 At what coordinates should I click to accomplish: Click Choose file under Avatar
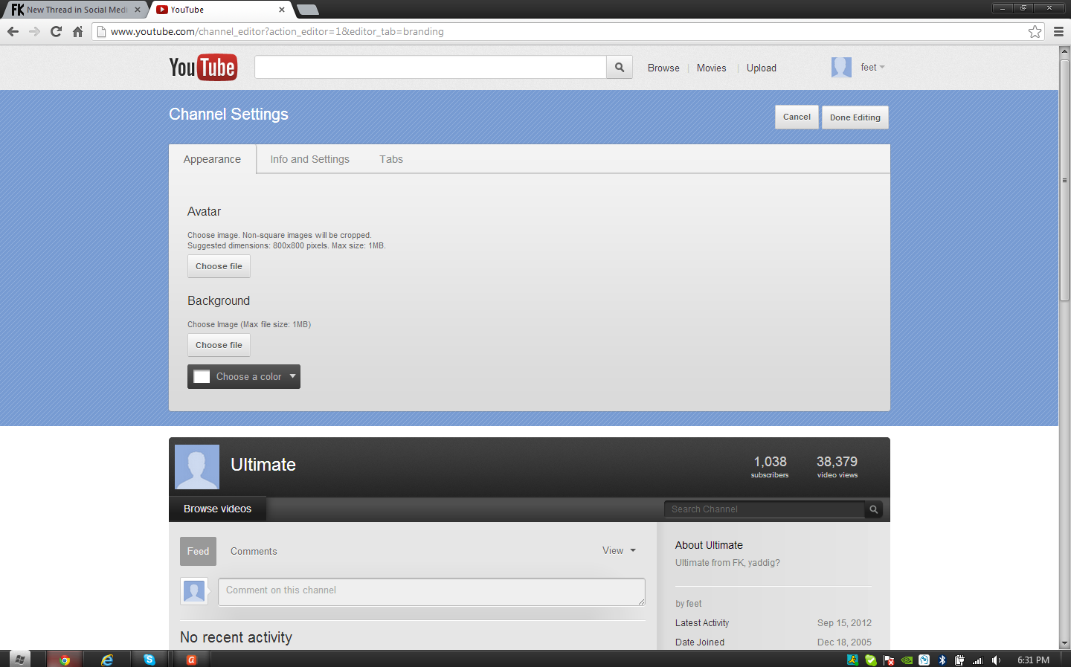pyautogui.click(x=219, y=266)
